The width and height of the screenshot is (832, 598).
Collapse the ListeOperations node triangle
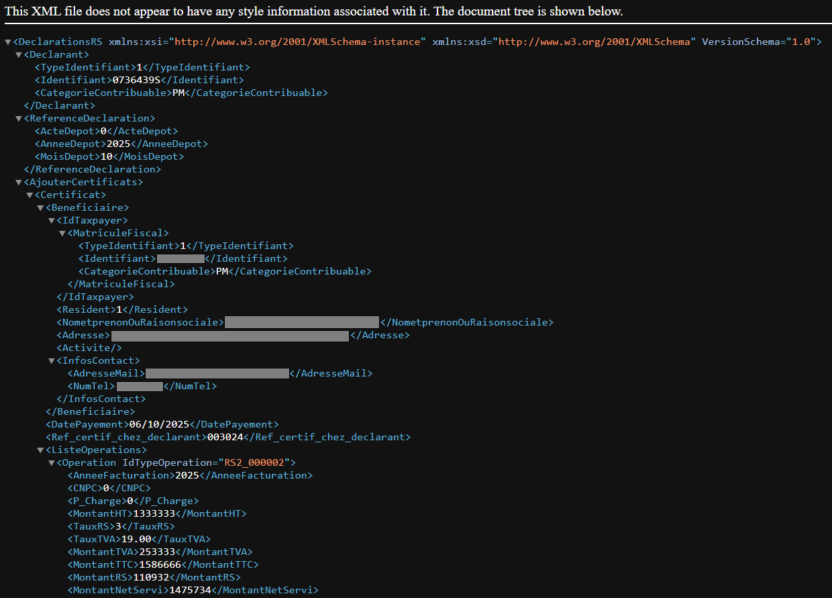point(40,450)
